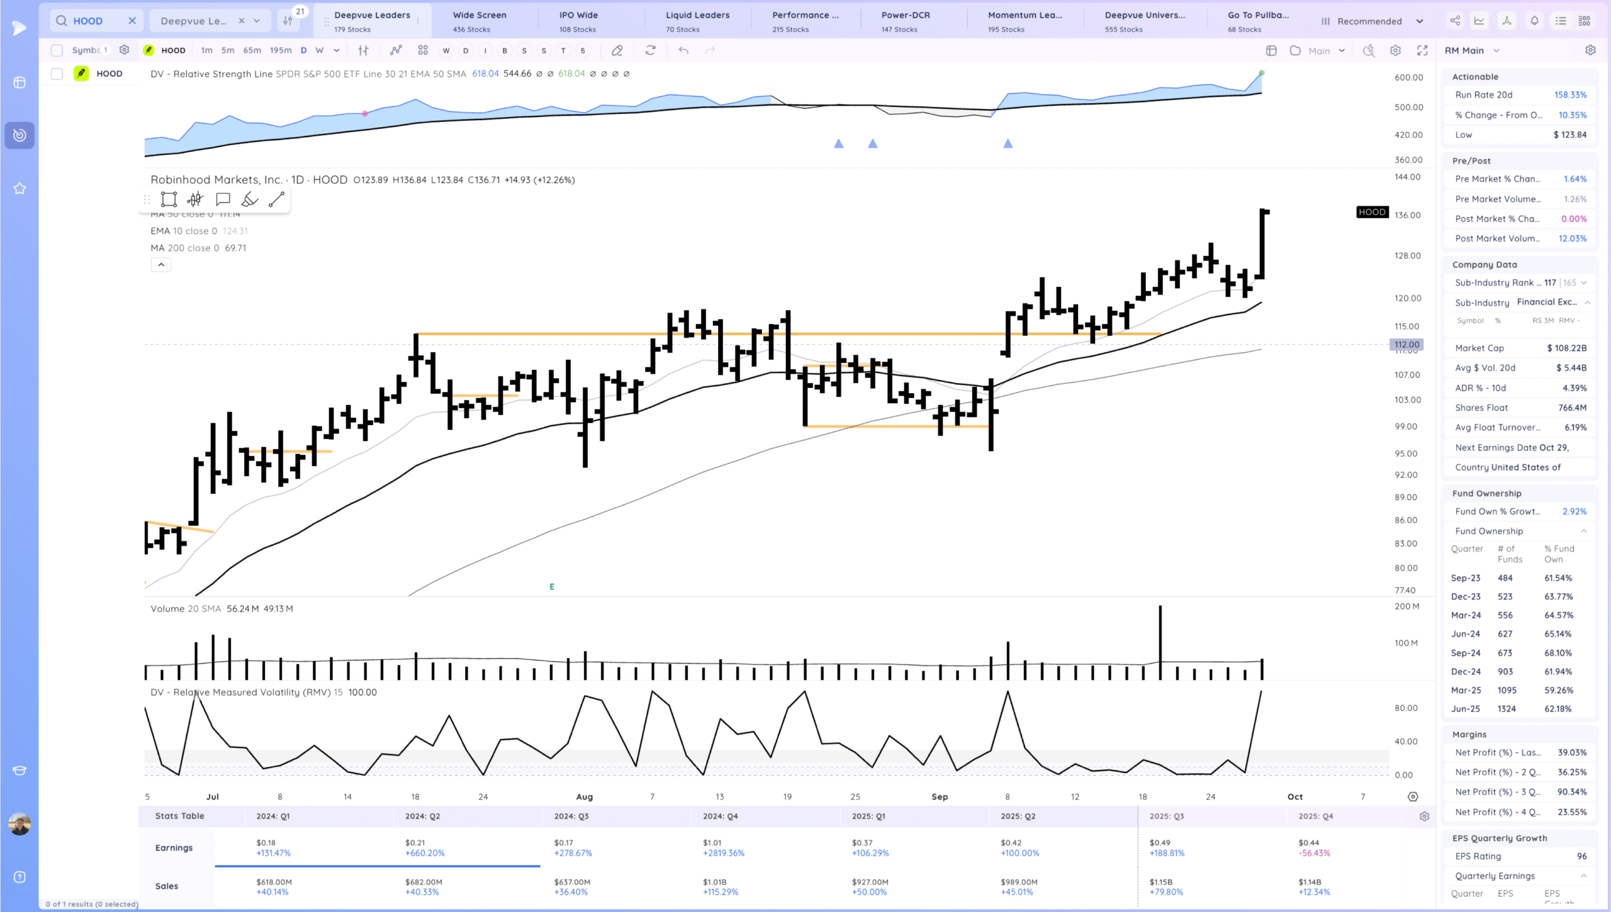
Task: Collapse the Quarterly Earnings section
Action: (x=1583, y=876)
